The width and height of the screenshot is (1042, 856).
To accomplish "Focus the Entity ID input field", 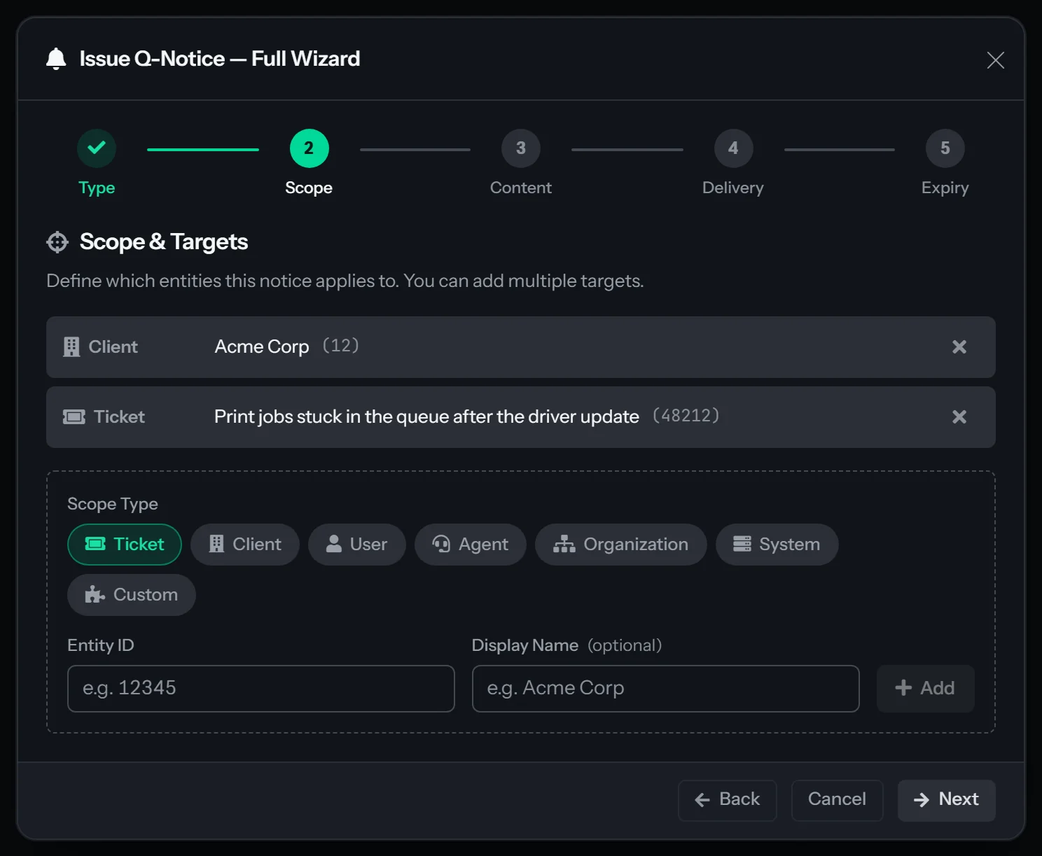I will tap(261, 689).
